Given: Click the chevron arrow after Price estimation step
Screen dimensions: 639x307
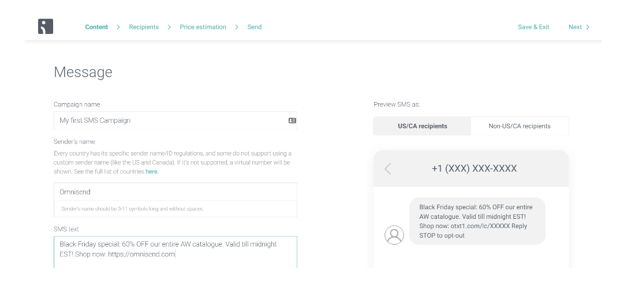Looking at the screenshot, I should [x=236, y=27].
